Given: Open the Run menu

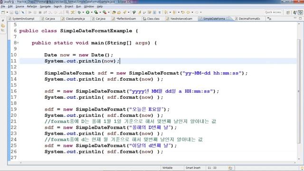Looking at the screenshot, I should [78, 6].
